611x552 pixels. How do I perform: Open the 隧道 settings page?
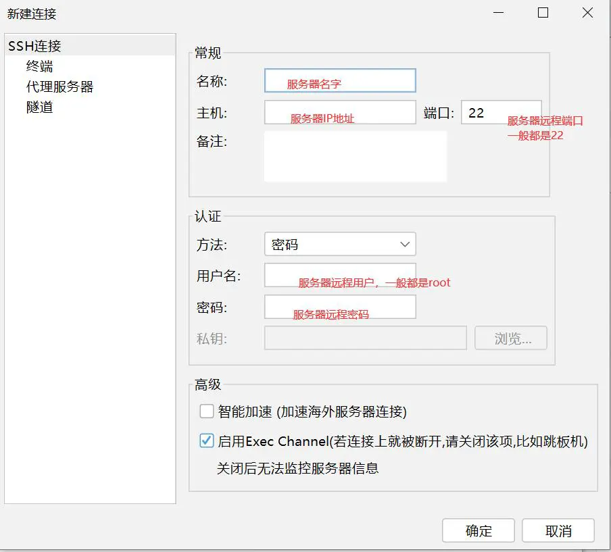pyautogui.click(x=39, y=107)
